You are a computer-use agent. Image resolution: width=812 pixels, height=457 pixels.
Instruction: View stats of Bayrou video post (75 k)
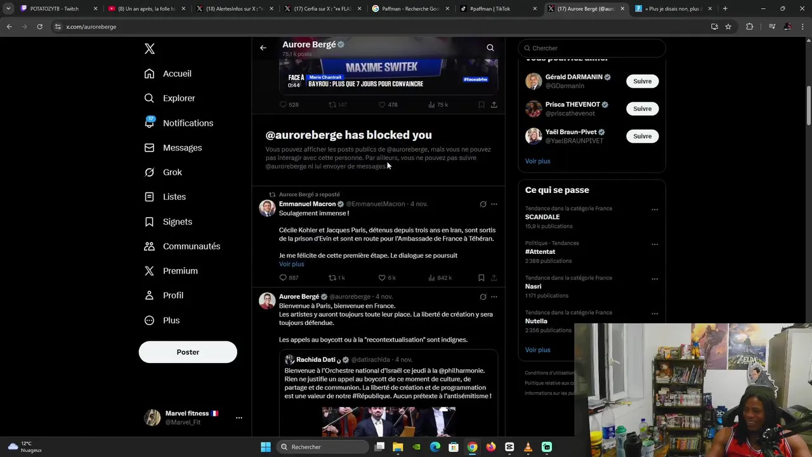coord(438,105)
